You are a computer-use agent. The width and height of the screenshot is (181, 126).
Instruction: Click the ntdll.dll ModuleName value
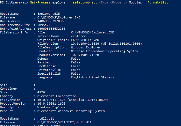point(46,119)
